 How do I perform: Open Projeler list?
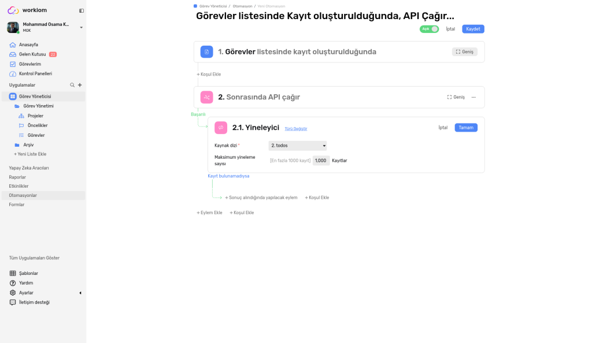[x=35, y=116]
